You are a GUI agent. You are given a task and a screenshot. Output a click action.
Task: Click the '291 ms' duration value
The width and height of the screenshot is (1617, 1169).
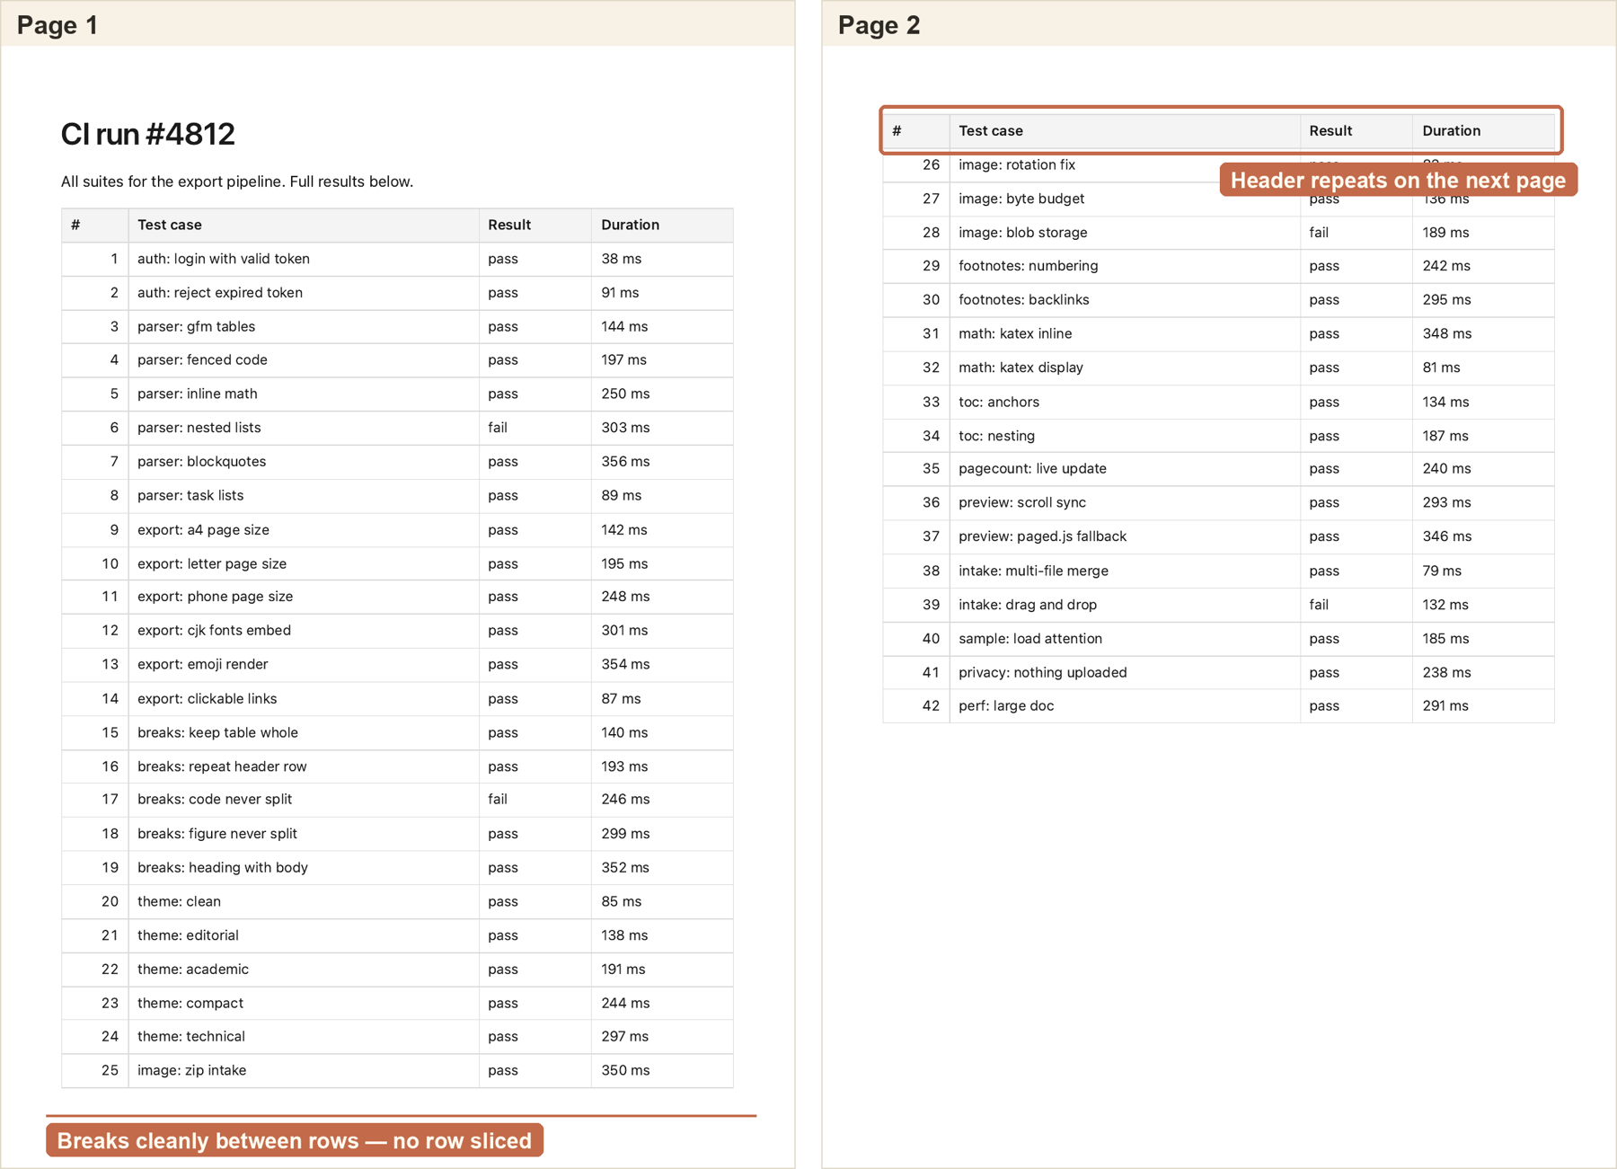pos(1445,706)
